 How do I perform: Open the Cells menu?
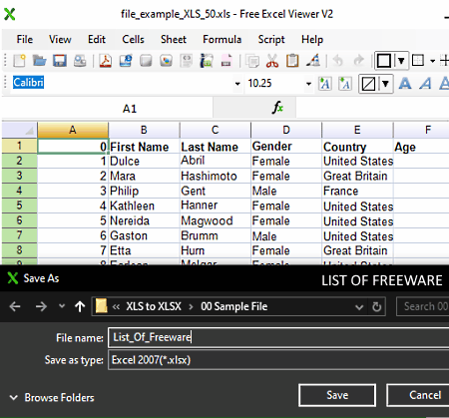pos(133,39)
